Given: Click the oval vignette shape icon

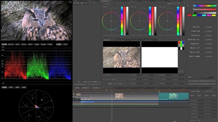Looking at the screenshot, I should pos(181,72).
